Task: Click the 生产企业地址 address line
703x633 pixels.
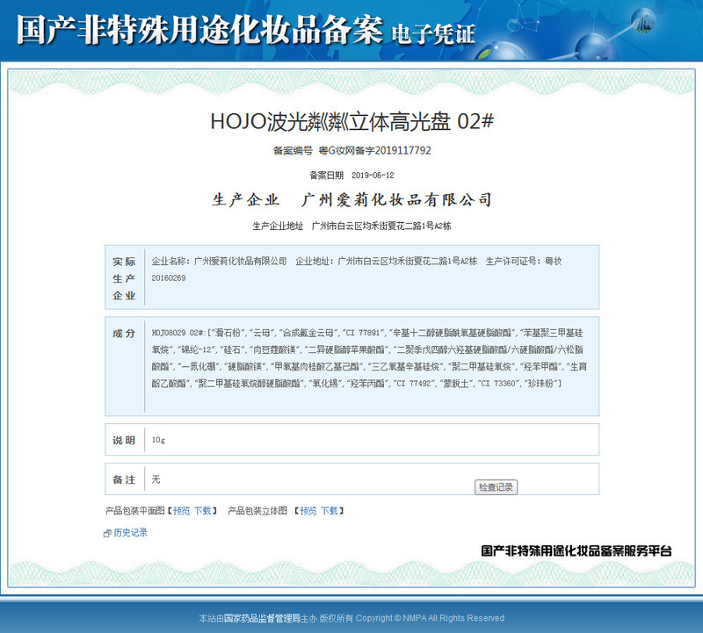Action: pos(351,226)
